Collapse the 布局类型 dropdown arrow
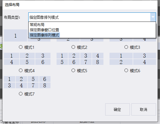 (153, 17)
